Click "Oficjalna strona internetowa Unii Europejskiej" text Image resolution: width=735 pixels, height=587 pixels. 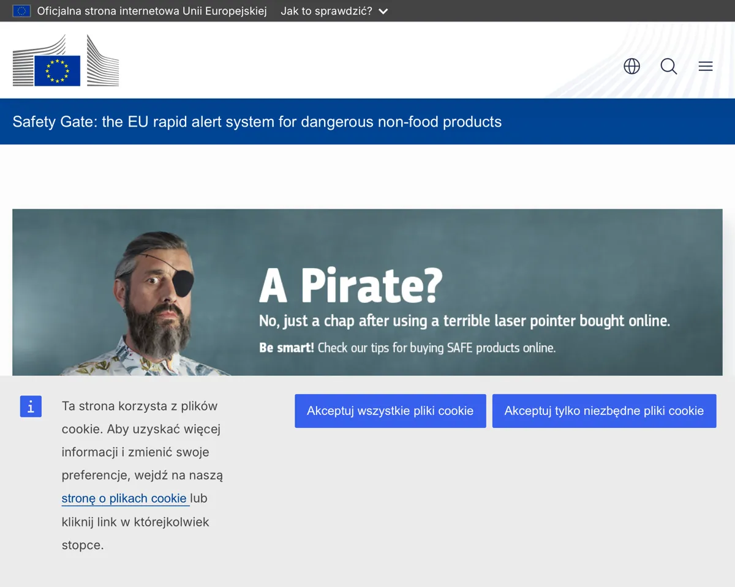152,11
